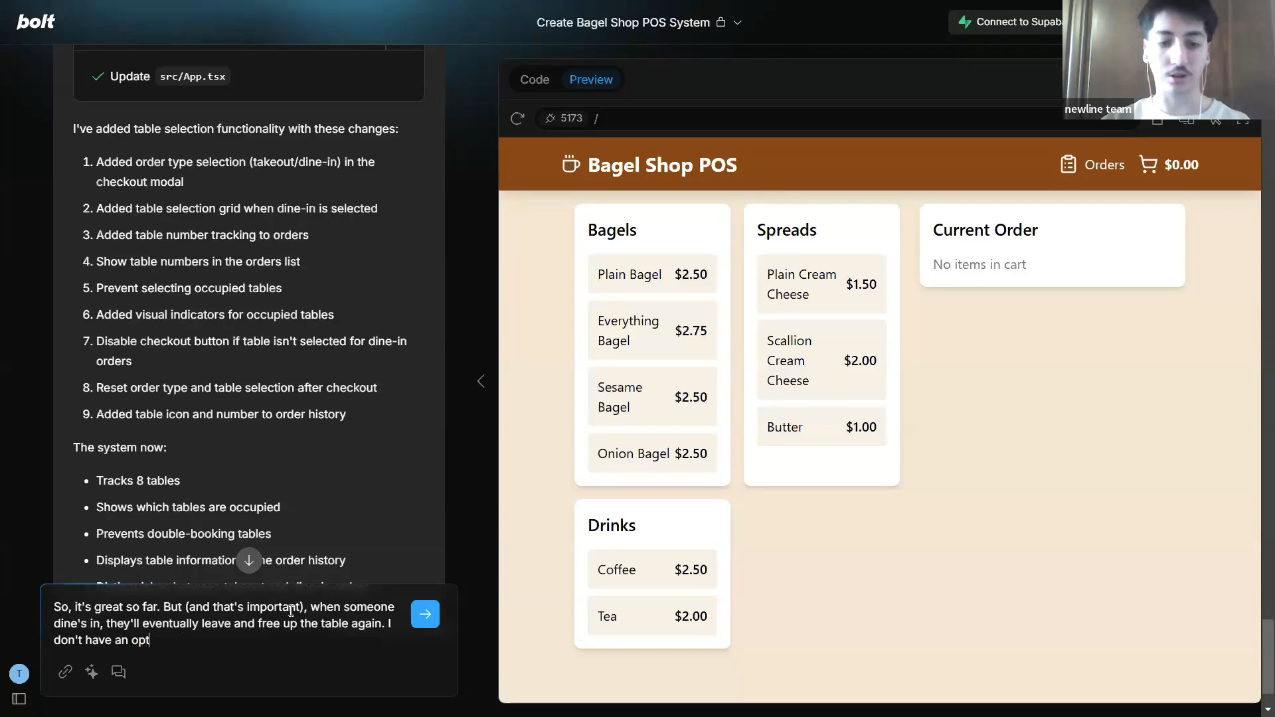Click the Current Order heading
Screen dimensions: 1275x717
tap(985, 230)
